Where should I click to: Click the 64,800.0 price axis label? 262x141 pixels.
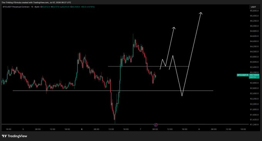(x=254, y=31)
